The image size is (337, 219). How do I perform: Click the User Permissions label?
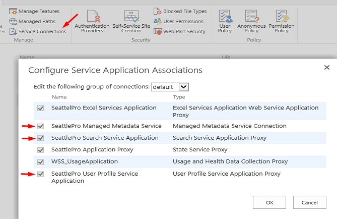tap(183, 21)
